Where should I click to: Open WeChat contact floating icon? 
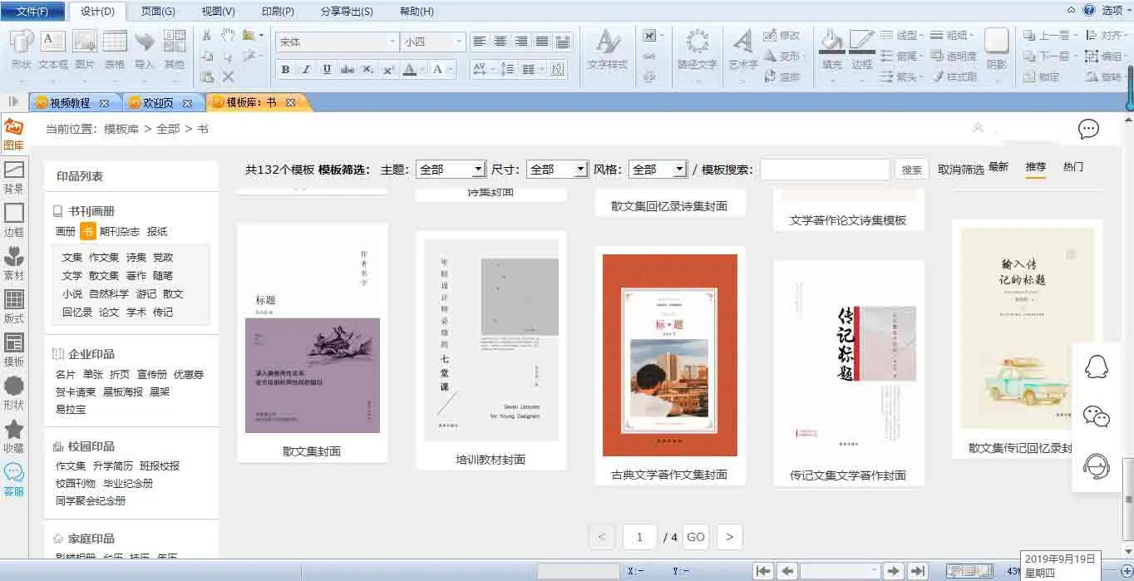[x=1097, y=416]
